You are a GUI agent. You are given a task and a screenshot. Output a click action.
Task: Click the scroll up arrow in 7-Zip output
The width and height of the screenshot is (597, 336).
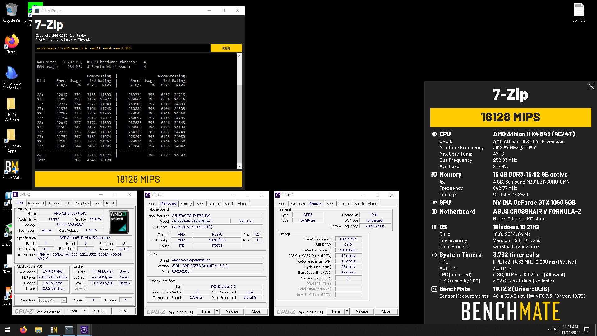(x=239, y=56)
